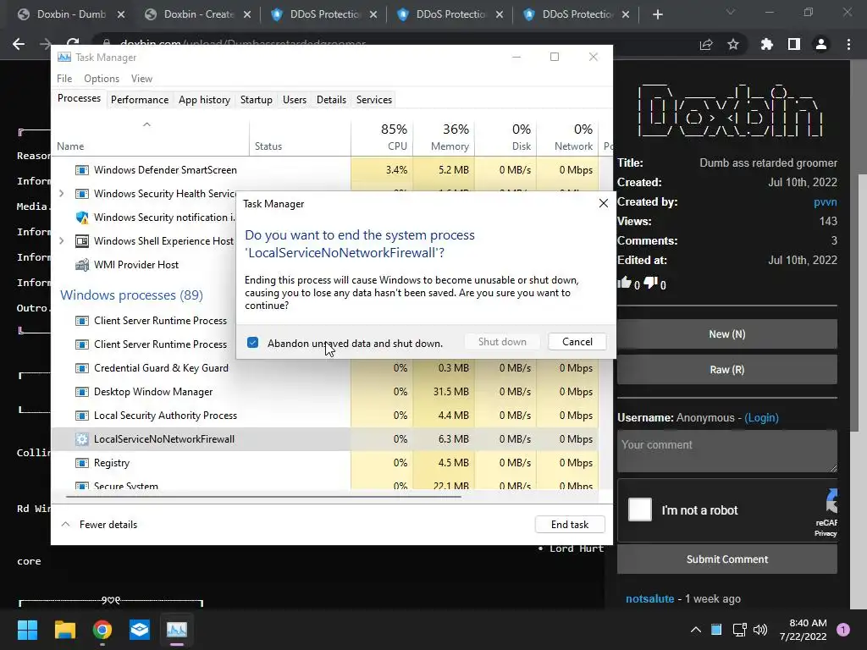Click the Windows processes (89) group header
Viewport: 867px width, 650px height.
131,295
